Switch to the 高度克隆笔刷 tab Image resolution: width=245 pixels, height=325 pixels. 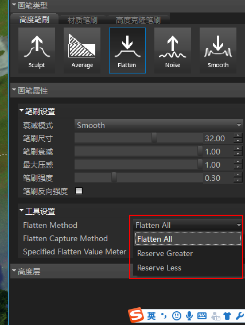pyautogui.click(x=138, y=20)
